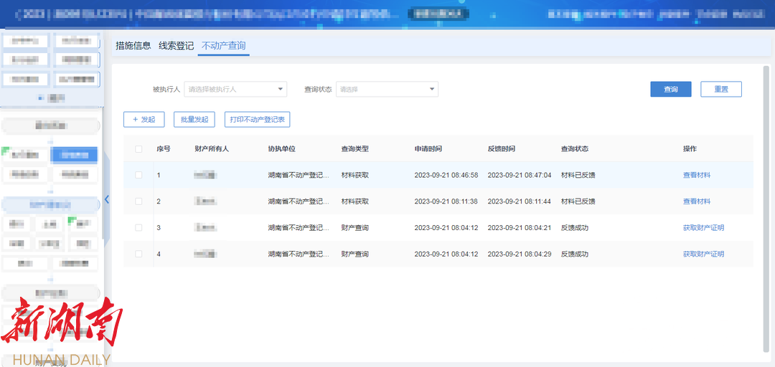
Task: Check the checkbox for row 1
Action: coord(138,175)
